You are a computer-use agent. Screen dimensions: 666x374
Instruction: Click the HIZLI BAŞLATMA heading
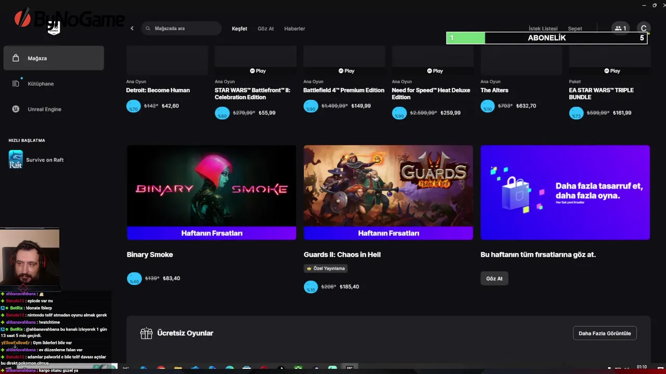tap(27, 140)
